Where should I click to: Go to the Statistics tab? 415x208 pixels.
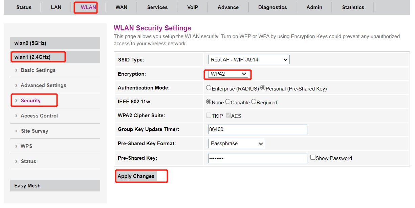[353, 7]
